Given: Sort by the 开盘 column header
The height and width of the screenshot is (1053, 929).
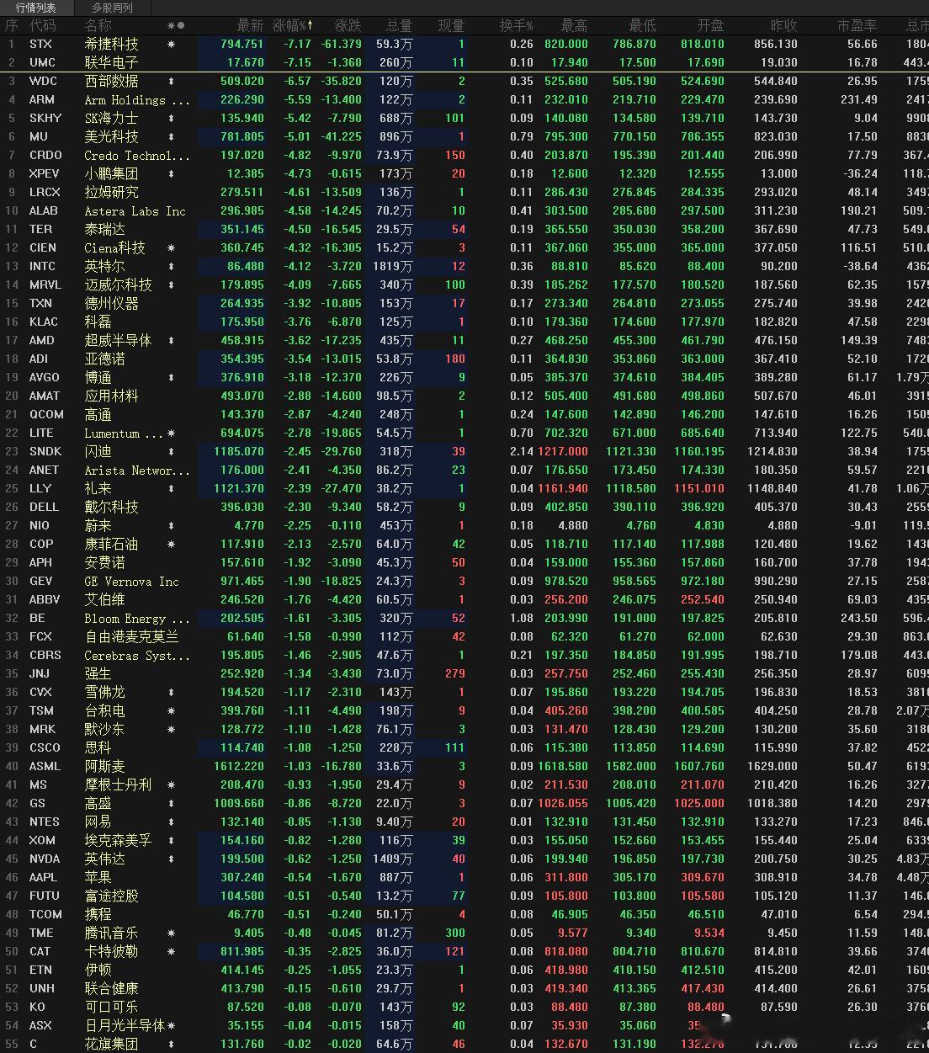Looking at the screenshot, I should (x=710, y=25).
